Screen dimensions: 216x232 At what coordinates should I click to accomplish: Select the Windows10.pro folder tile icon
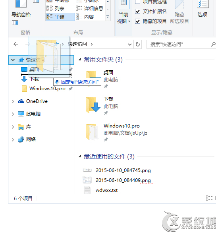(92, 132)
